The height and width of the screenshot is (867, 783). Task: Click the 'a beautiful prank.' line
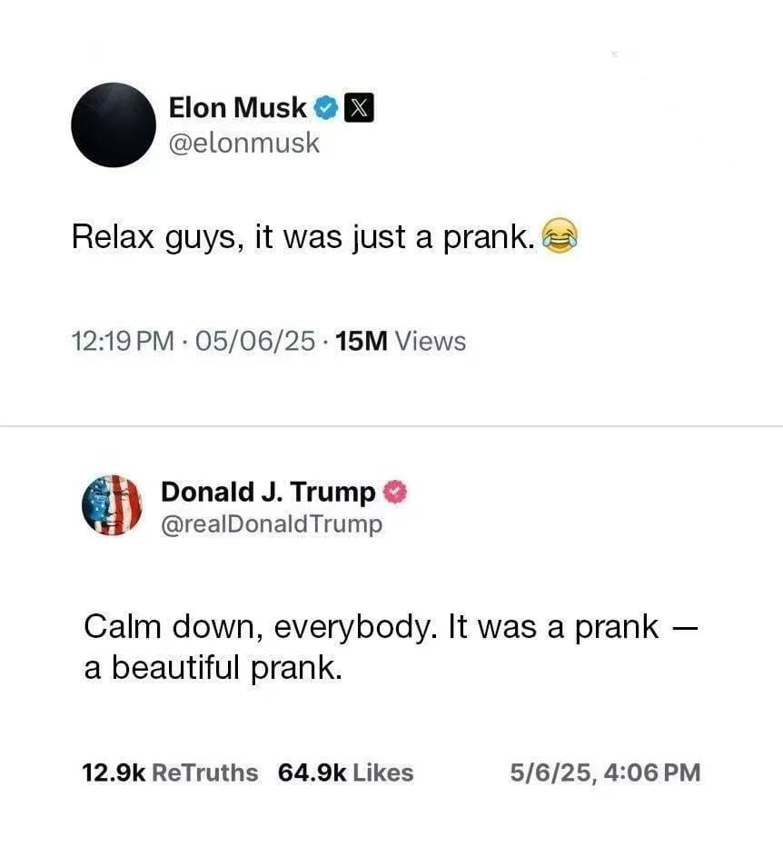(213, 667)
